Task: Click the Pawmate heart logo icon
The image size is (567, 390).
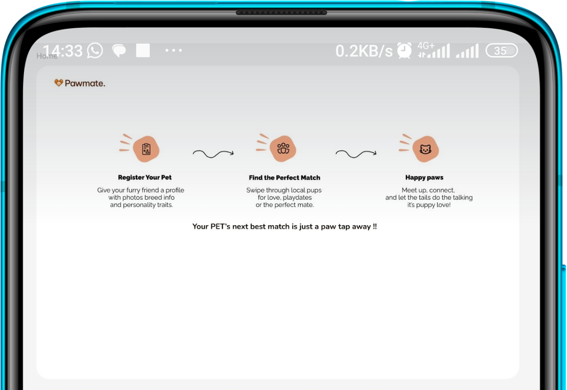Action: (x=59, y=83)
